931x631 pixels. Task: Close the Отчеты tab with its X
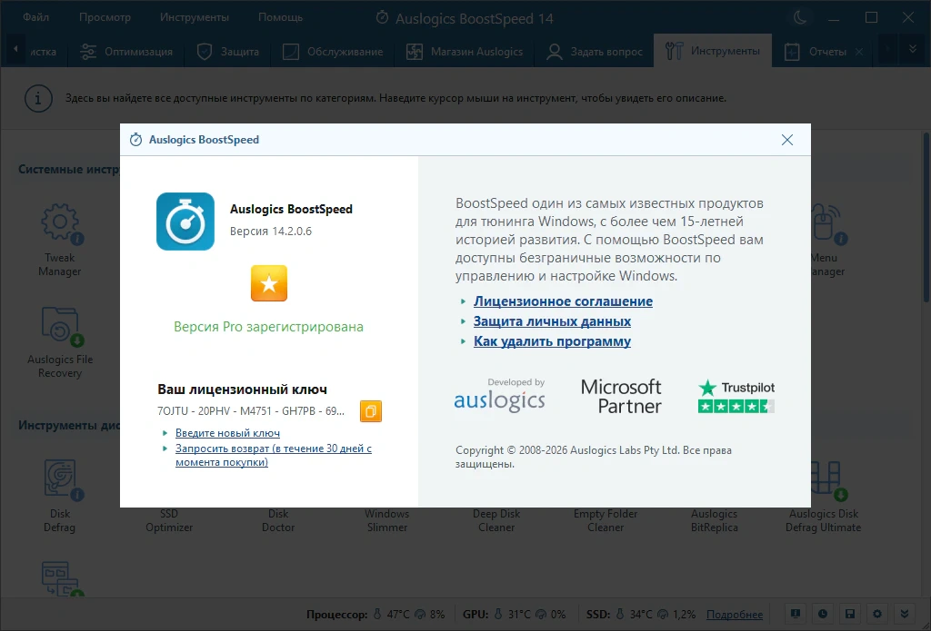(858, 52)
